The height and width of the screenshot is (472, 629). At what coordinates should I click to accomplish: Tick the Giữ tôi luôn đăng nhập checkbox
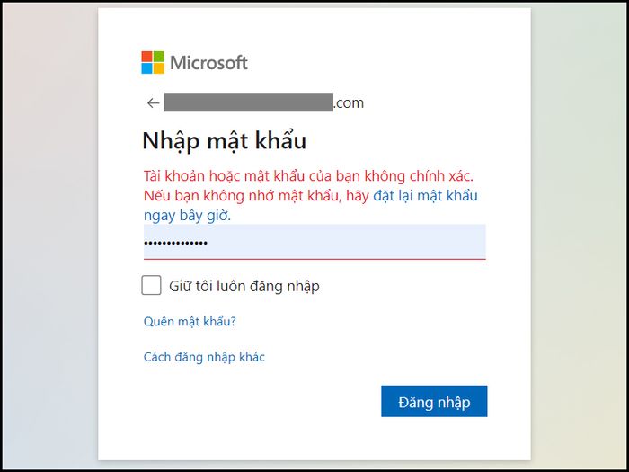point(151,285)
